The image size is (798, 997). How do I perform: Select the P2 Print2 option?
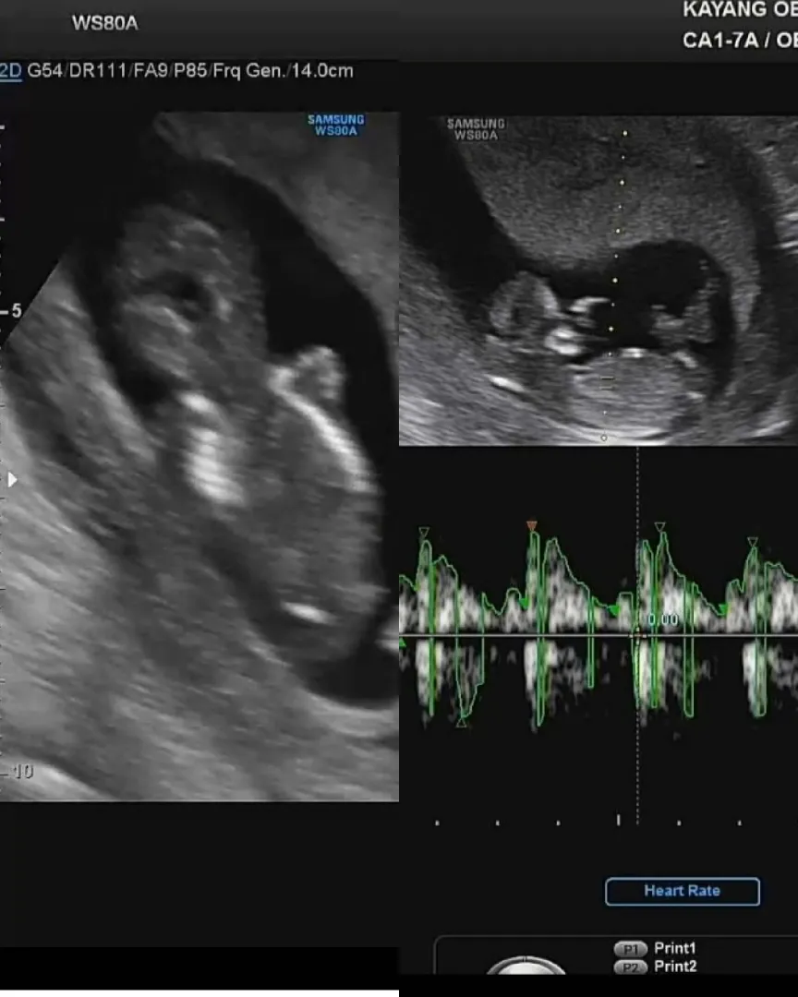[656, 967]
